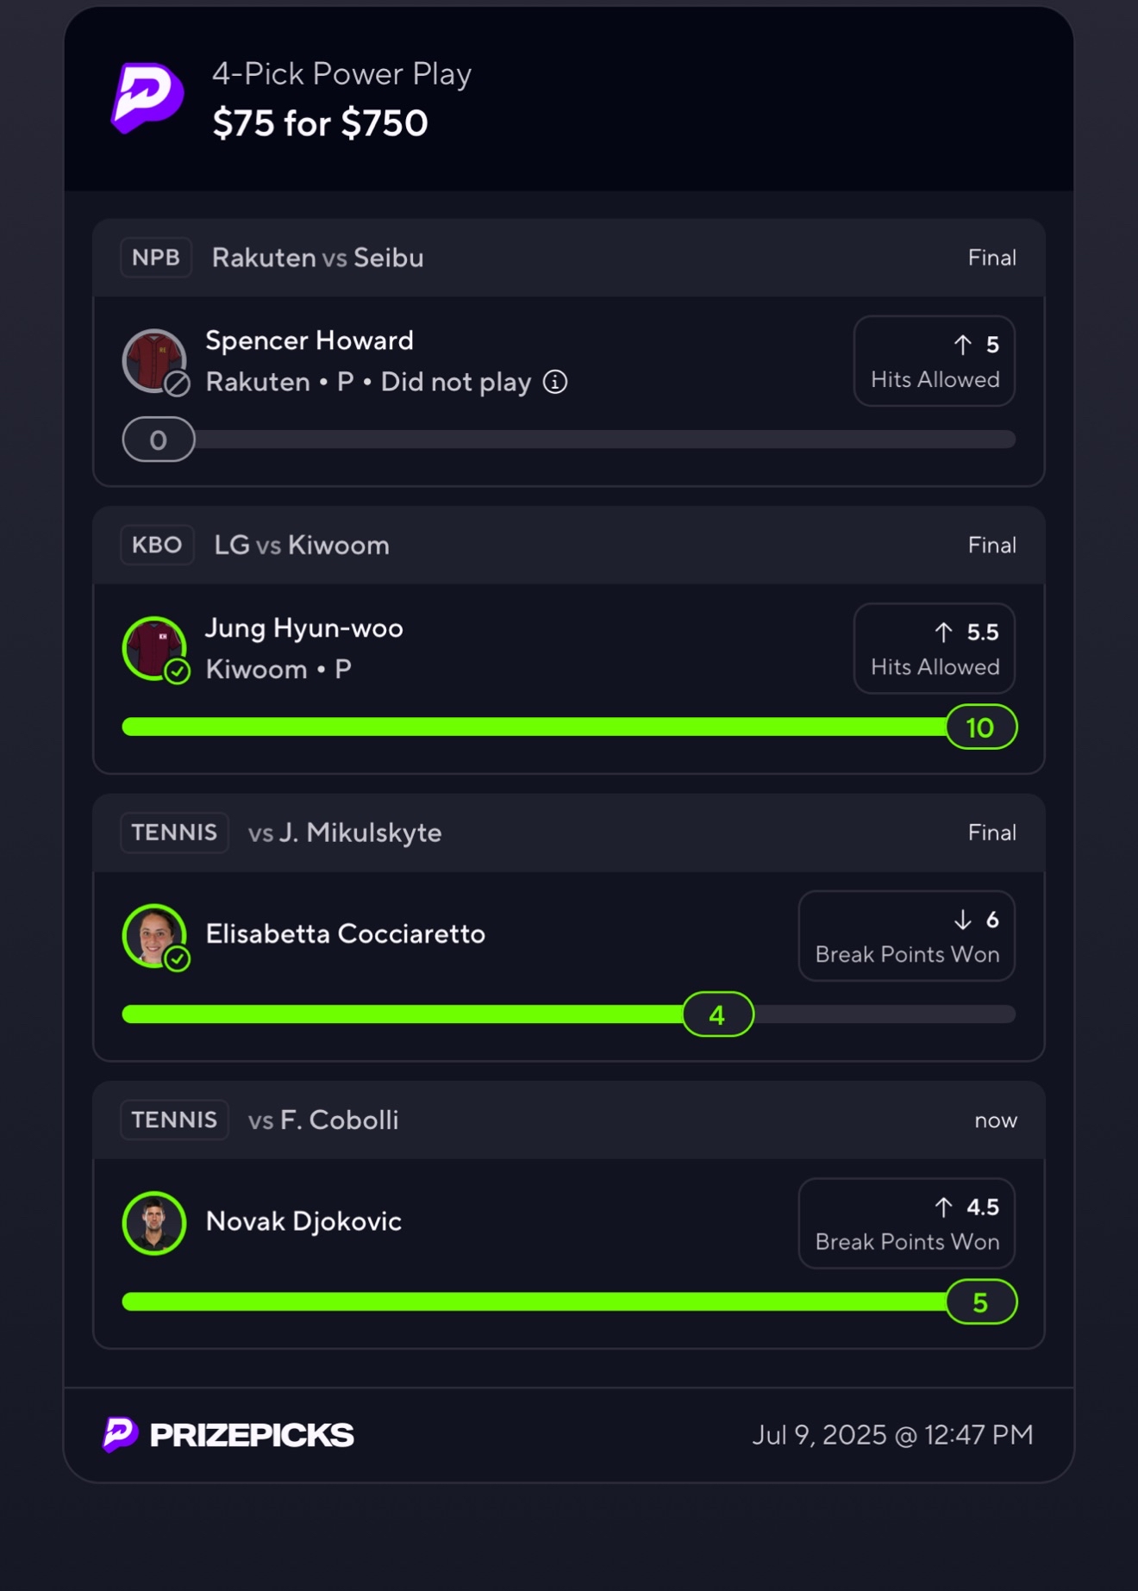Click the Rakuten vs Seibu game header
Viewport: 1138px width, 1591px height.
569,258
